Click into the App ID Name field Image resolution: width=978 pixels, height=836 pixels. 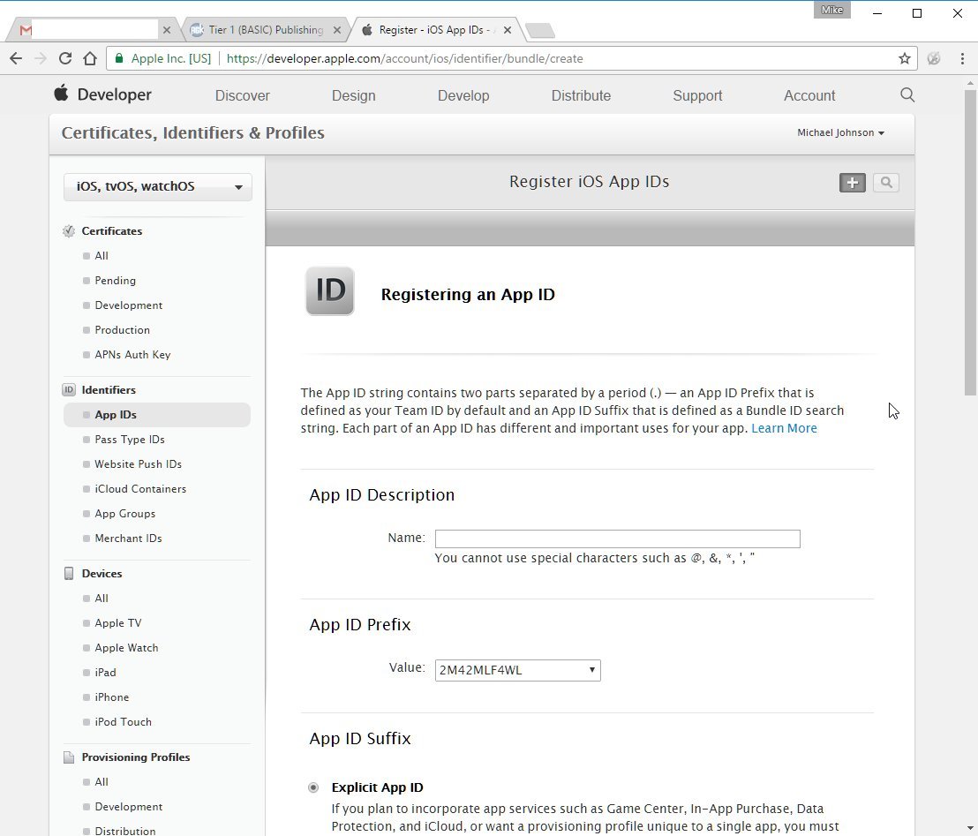click(x=618, y=539)
